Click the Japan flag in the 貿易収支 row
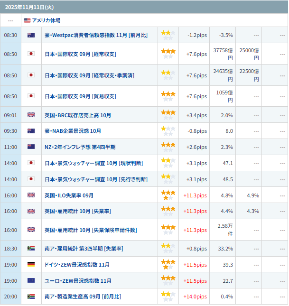This screenshot has width=289, height=306. (x=31, y=96)
